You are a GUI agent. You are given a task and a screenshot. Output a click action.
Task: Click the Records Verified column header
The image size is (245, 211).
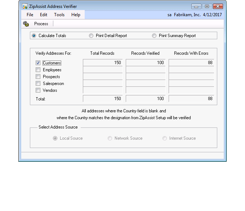point(145,53)
